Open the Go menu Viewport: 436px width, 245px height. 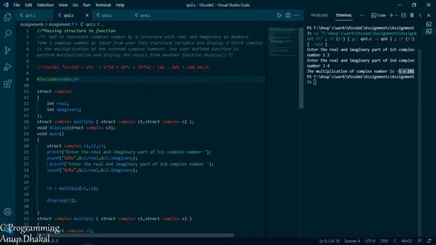[x=75, y=5]
